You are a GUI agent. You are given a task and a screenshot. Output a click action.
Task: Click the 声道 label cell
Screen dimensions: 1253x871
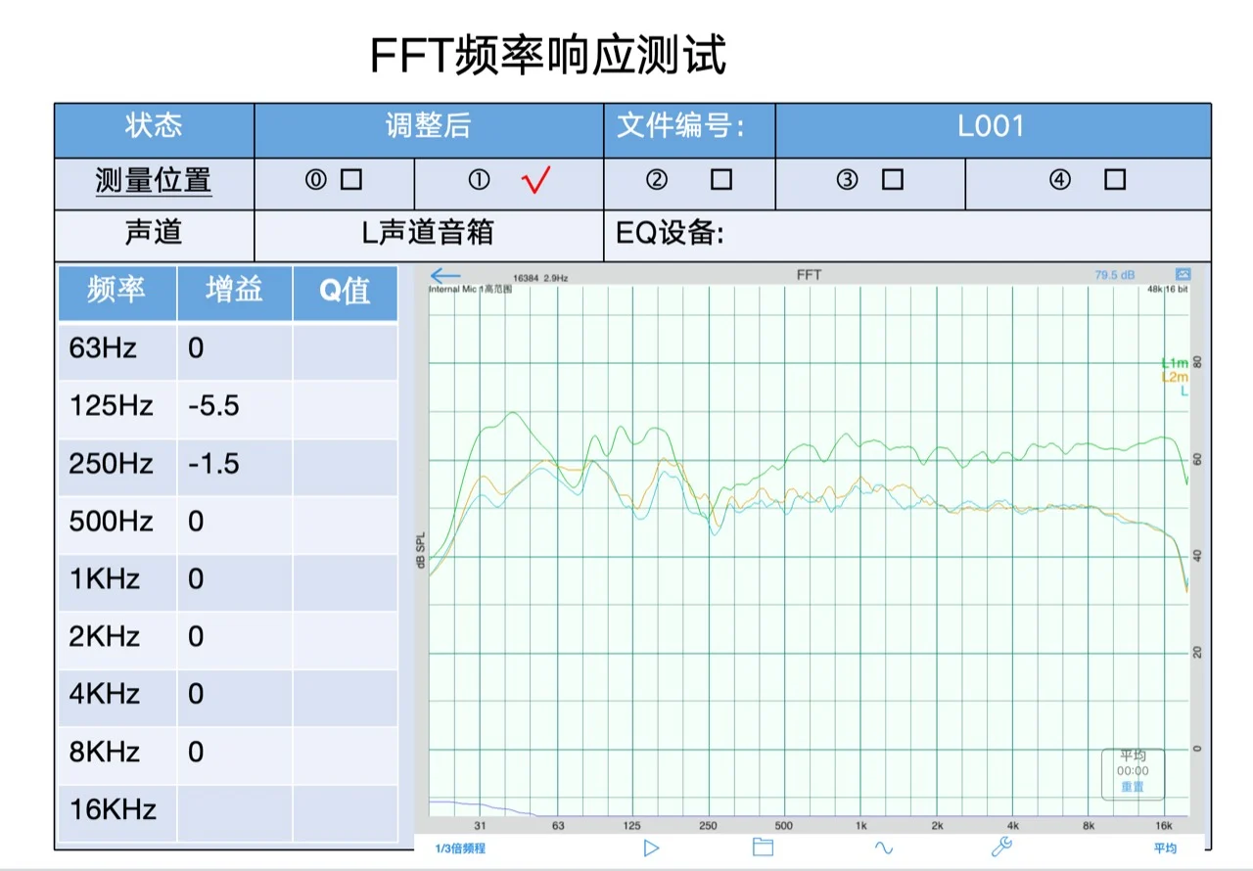(x=155, y=236)
